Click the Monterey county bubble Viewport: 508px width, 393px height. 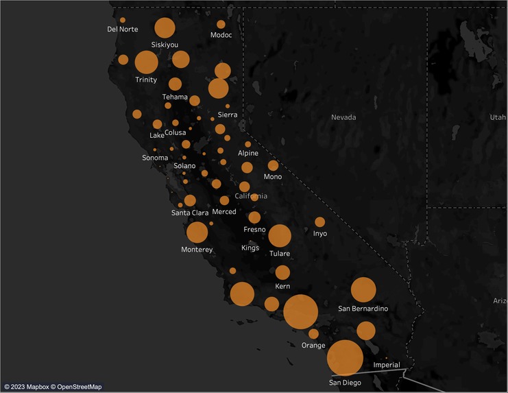(x=197, y=233)
